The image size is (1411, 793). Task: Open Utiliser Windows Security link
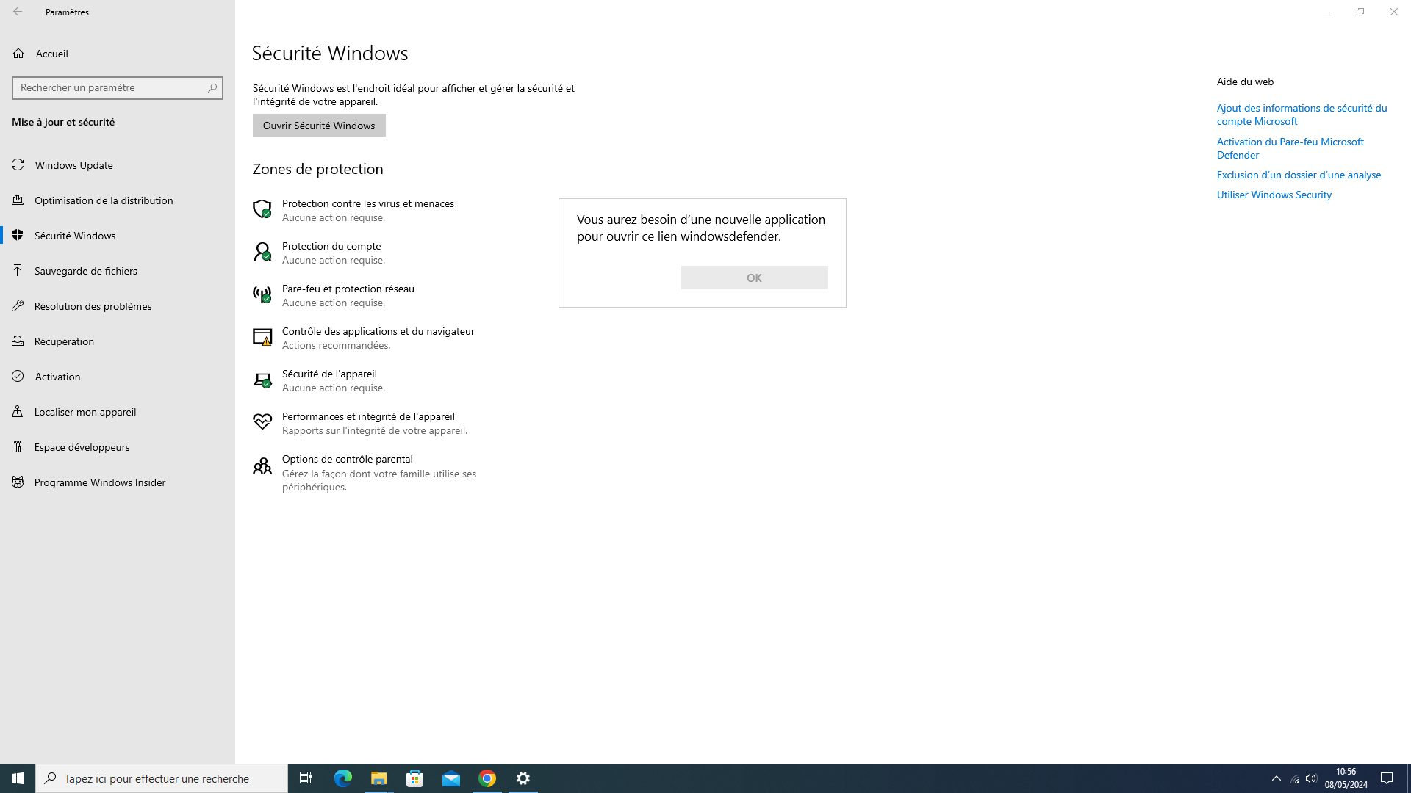click(1274, 195)
